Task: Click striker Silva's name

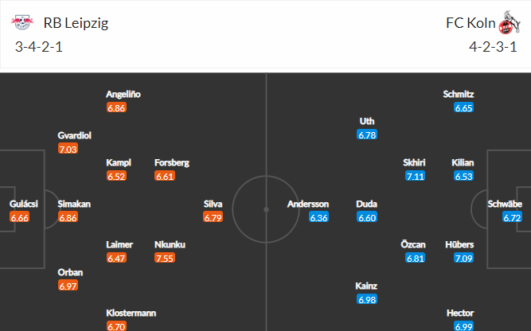Action: point(213,204)
